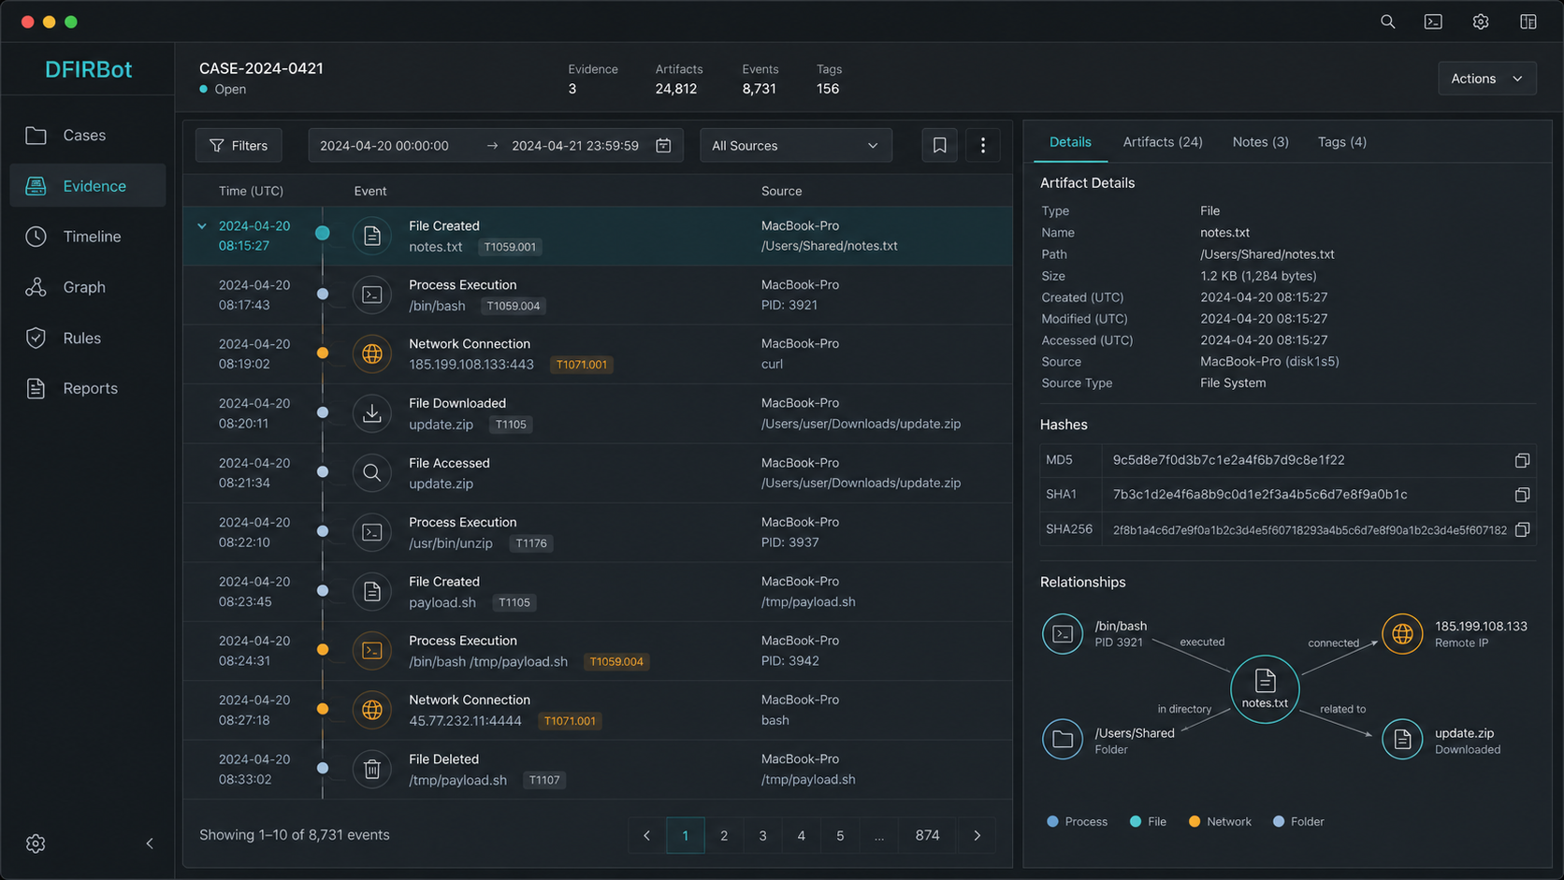
Task: Click the File Created notes.txt document icon
Action: (371, 236)
